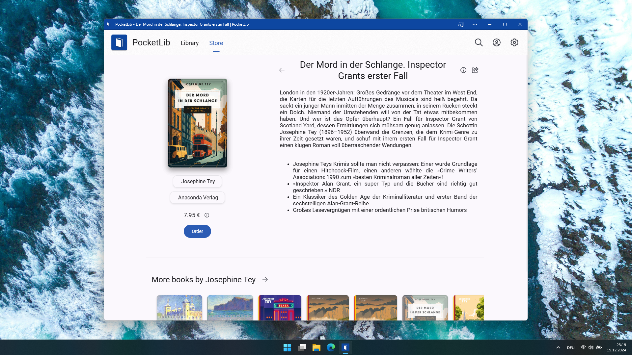
Task: Open the search icon in header
Action: coord(479,42)
